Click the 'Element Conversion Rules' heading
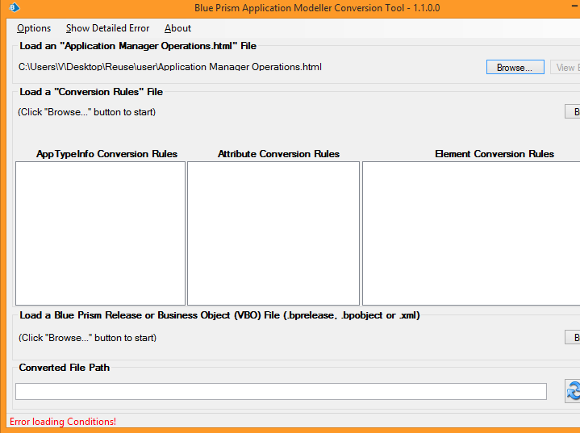 (x=494, y=154)
